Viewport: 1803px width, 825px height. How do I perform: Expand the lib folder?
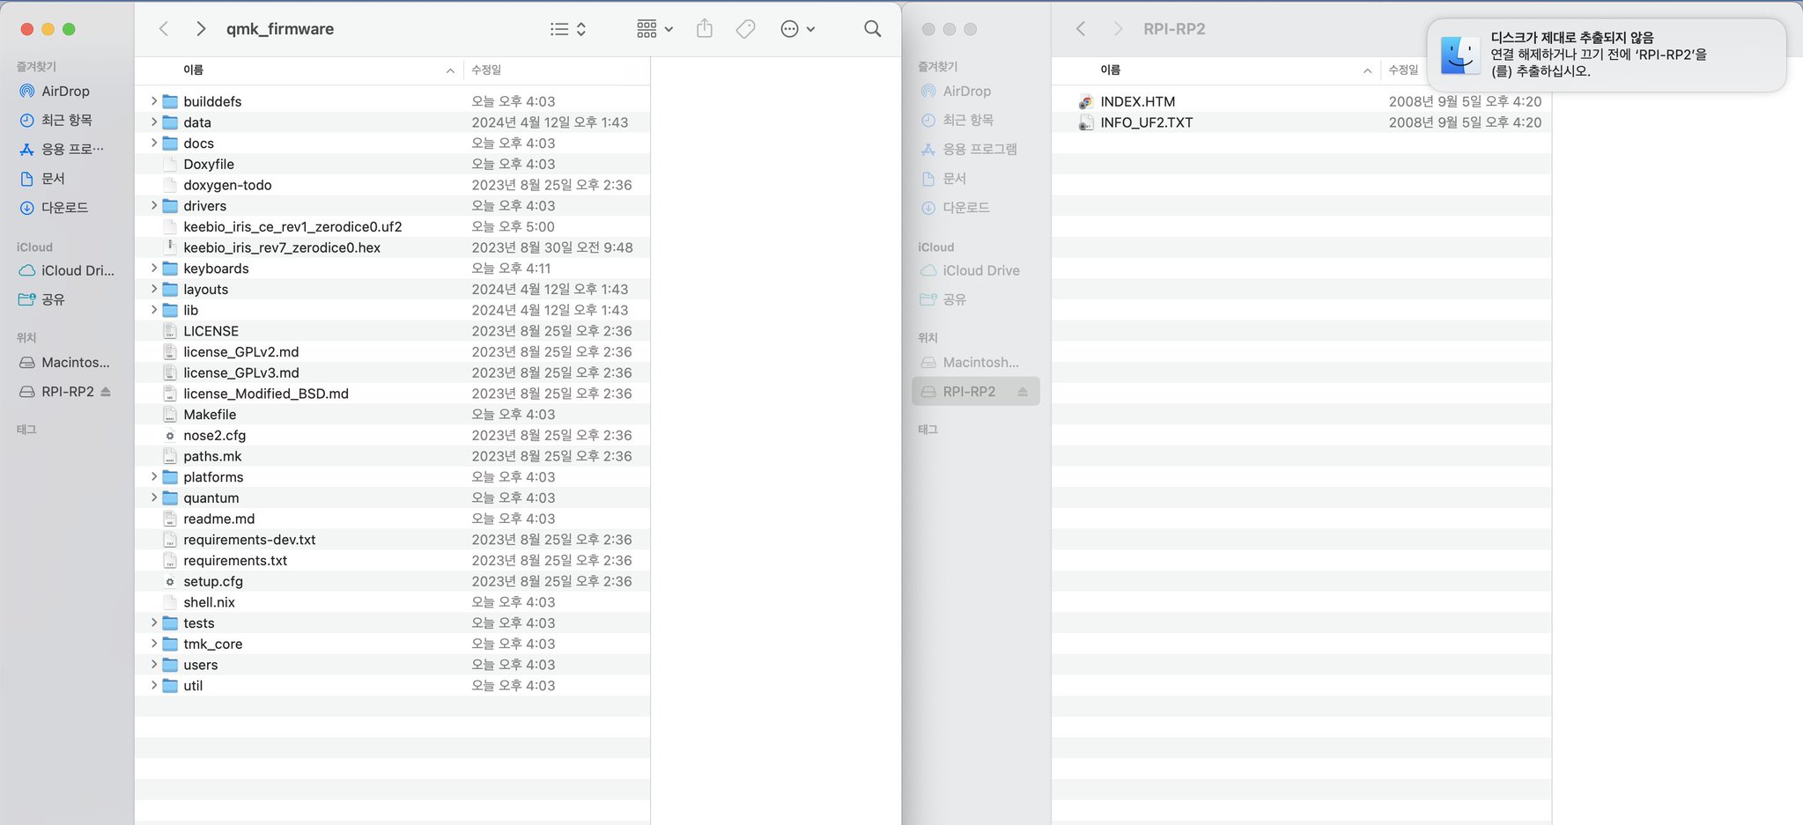pyautogui.click(x=154, y=310)
